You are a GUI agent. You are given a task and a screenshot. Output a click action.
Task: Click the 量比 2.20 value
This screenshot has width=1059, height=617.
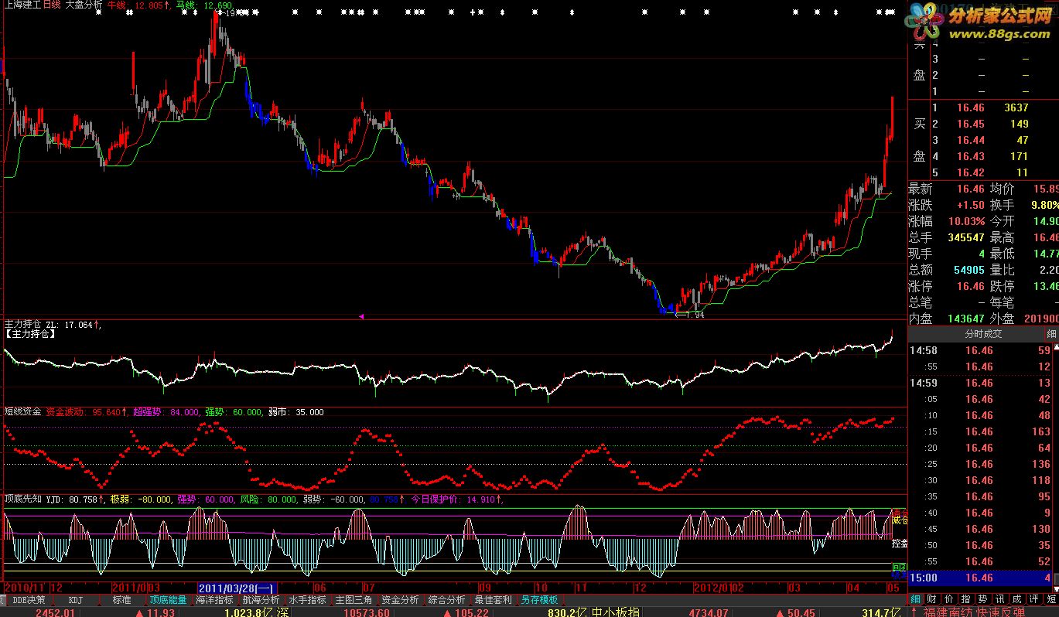(1048, 270)
